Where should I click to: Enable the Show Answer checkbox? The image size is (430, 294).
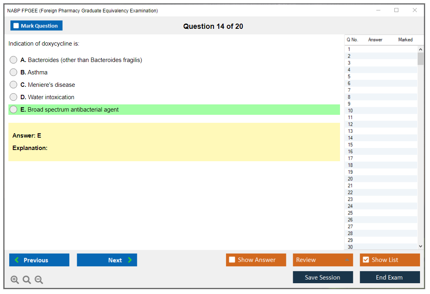[232, 260]
